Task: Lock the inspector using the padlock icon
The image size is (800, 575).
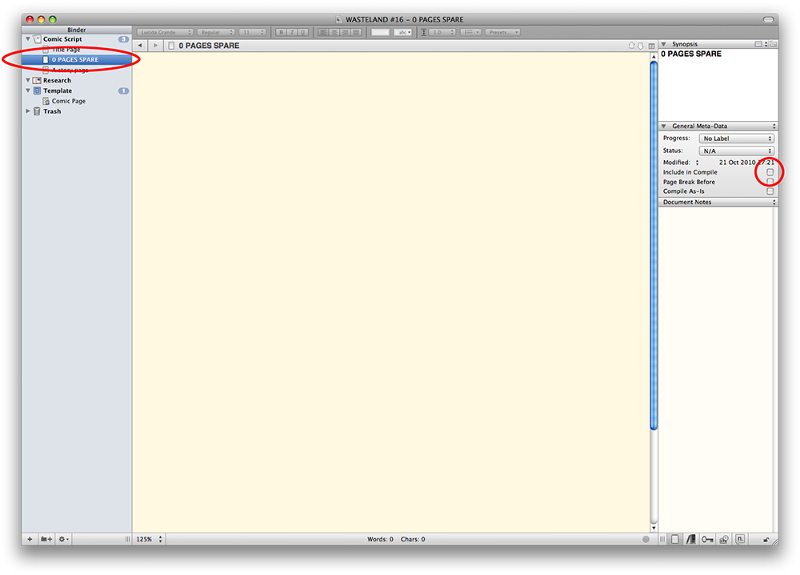Action: [766, 540]
